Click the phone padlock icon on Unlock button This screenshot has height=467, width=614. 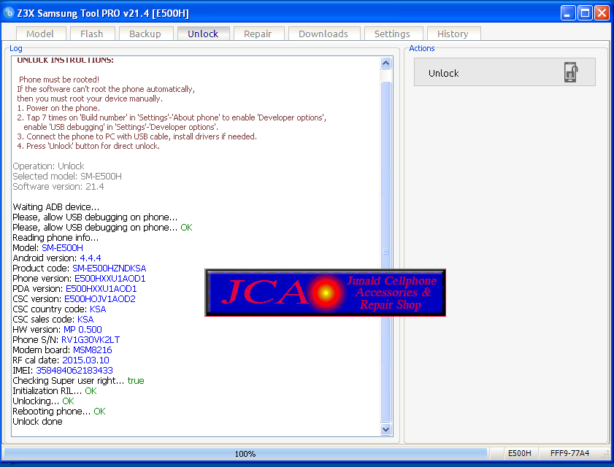coord(571,72)
